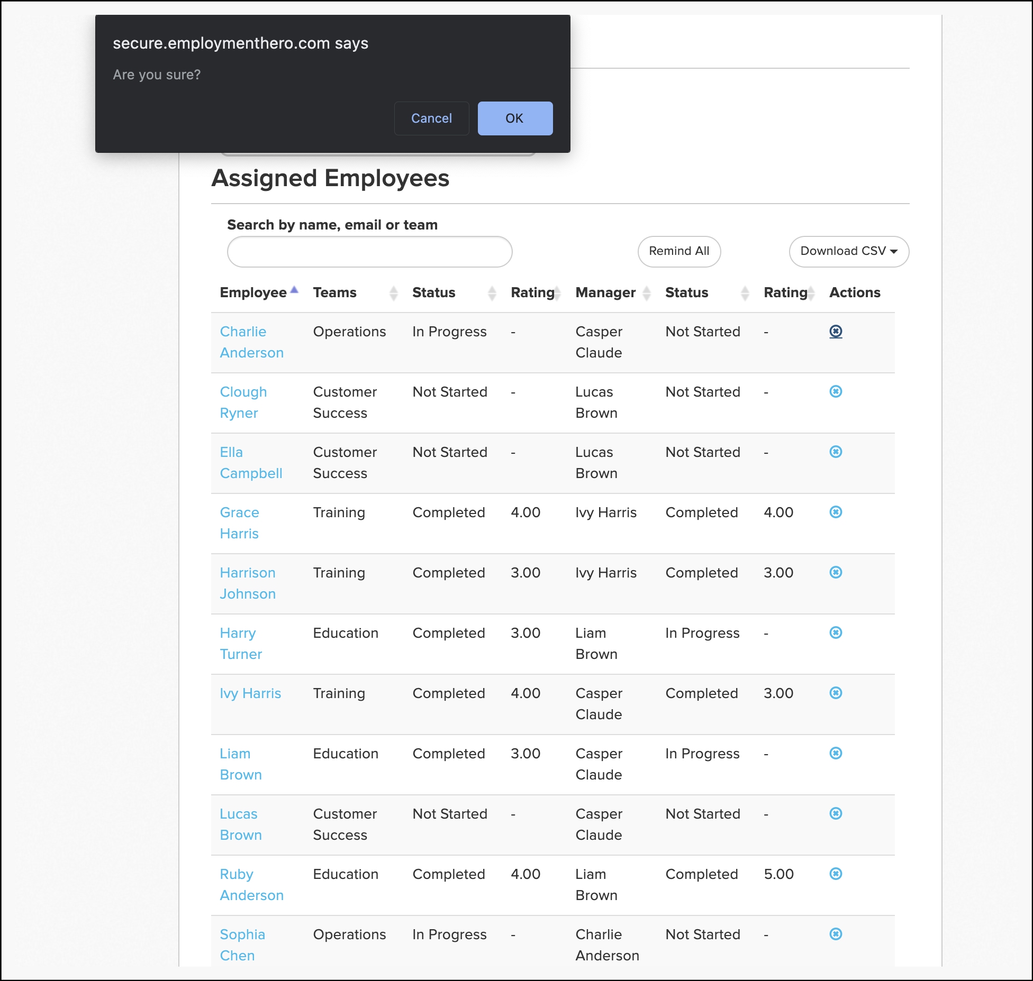Open Harry Turner's employee link

(x=241, y=644)
